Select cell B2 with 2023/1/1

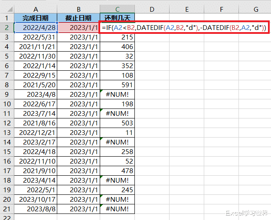click(x=78, y=27)
